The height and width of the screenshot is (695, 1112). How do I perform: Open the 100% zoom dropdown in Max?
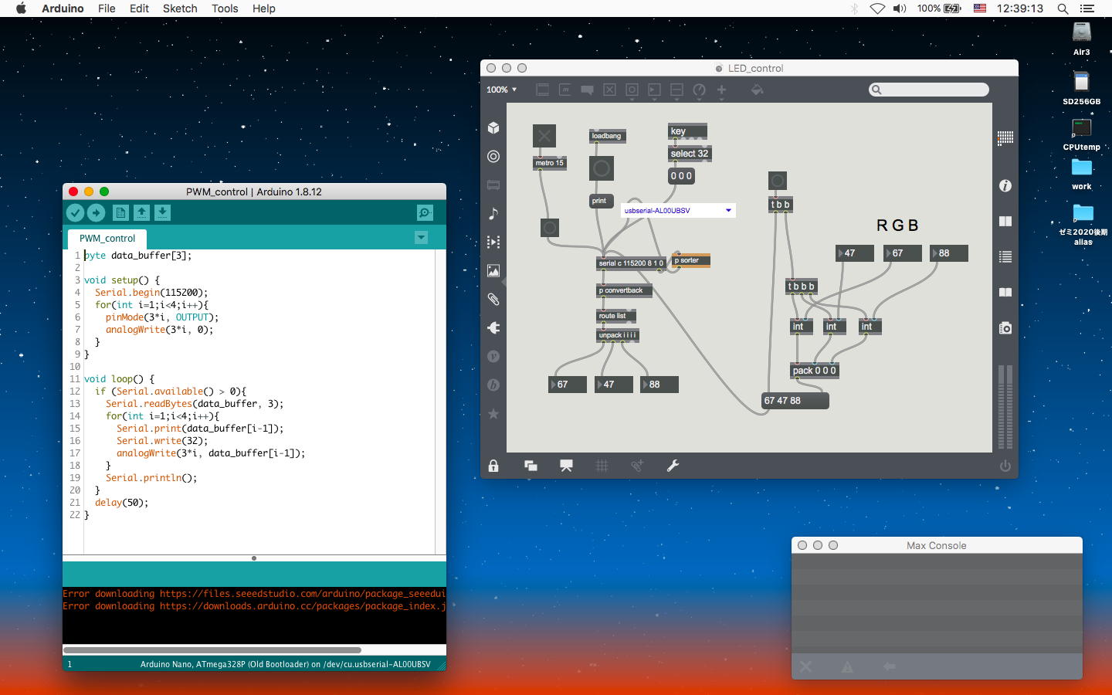click(502, 90)
